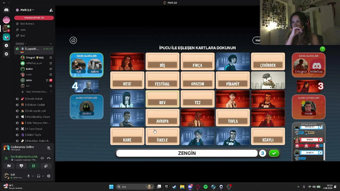This screenshot has height=191, width=340.
Task: Click the Windows Start button
Action: 111,187
